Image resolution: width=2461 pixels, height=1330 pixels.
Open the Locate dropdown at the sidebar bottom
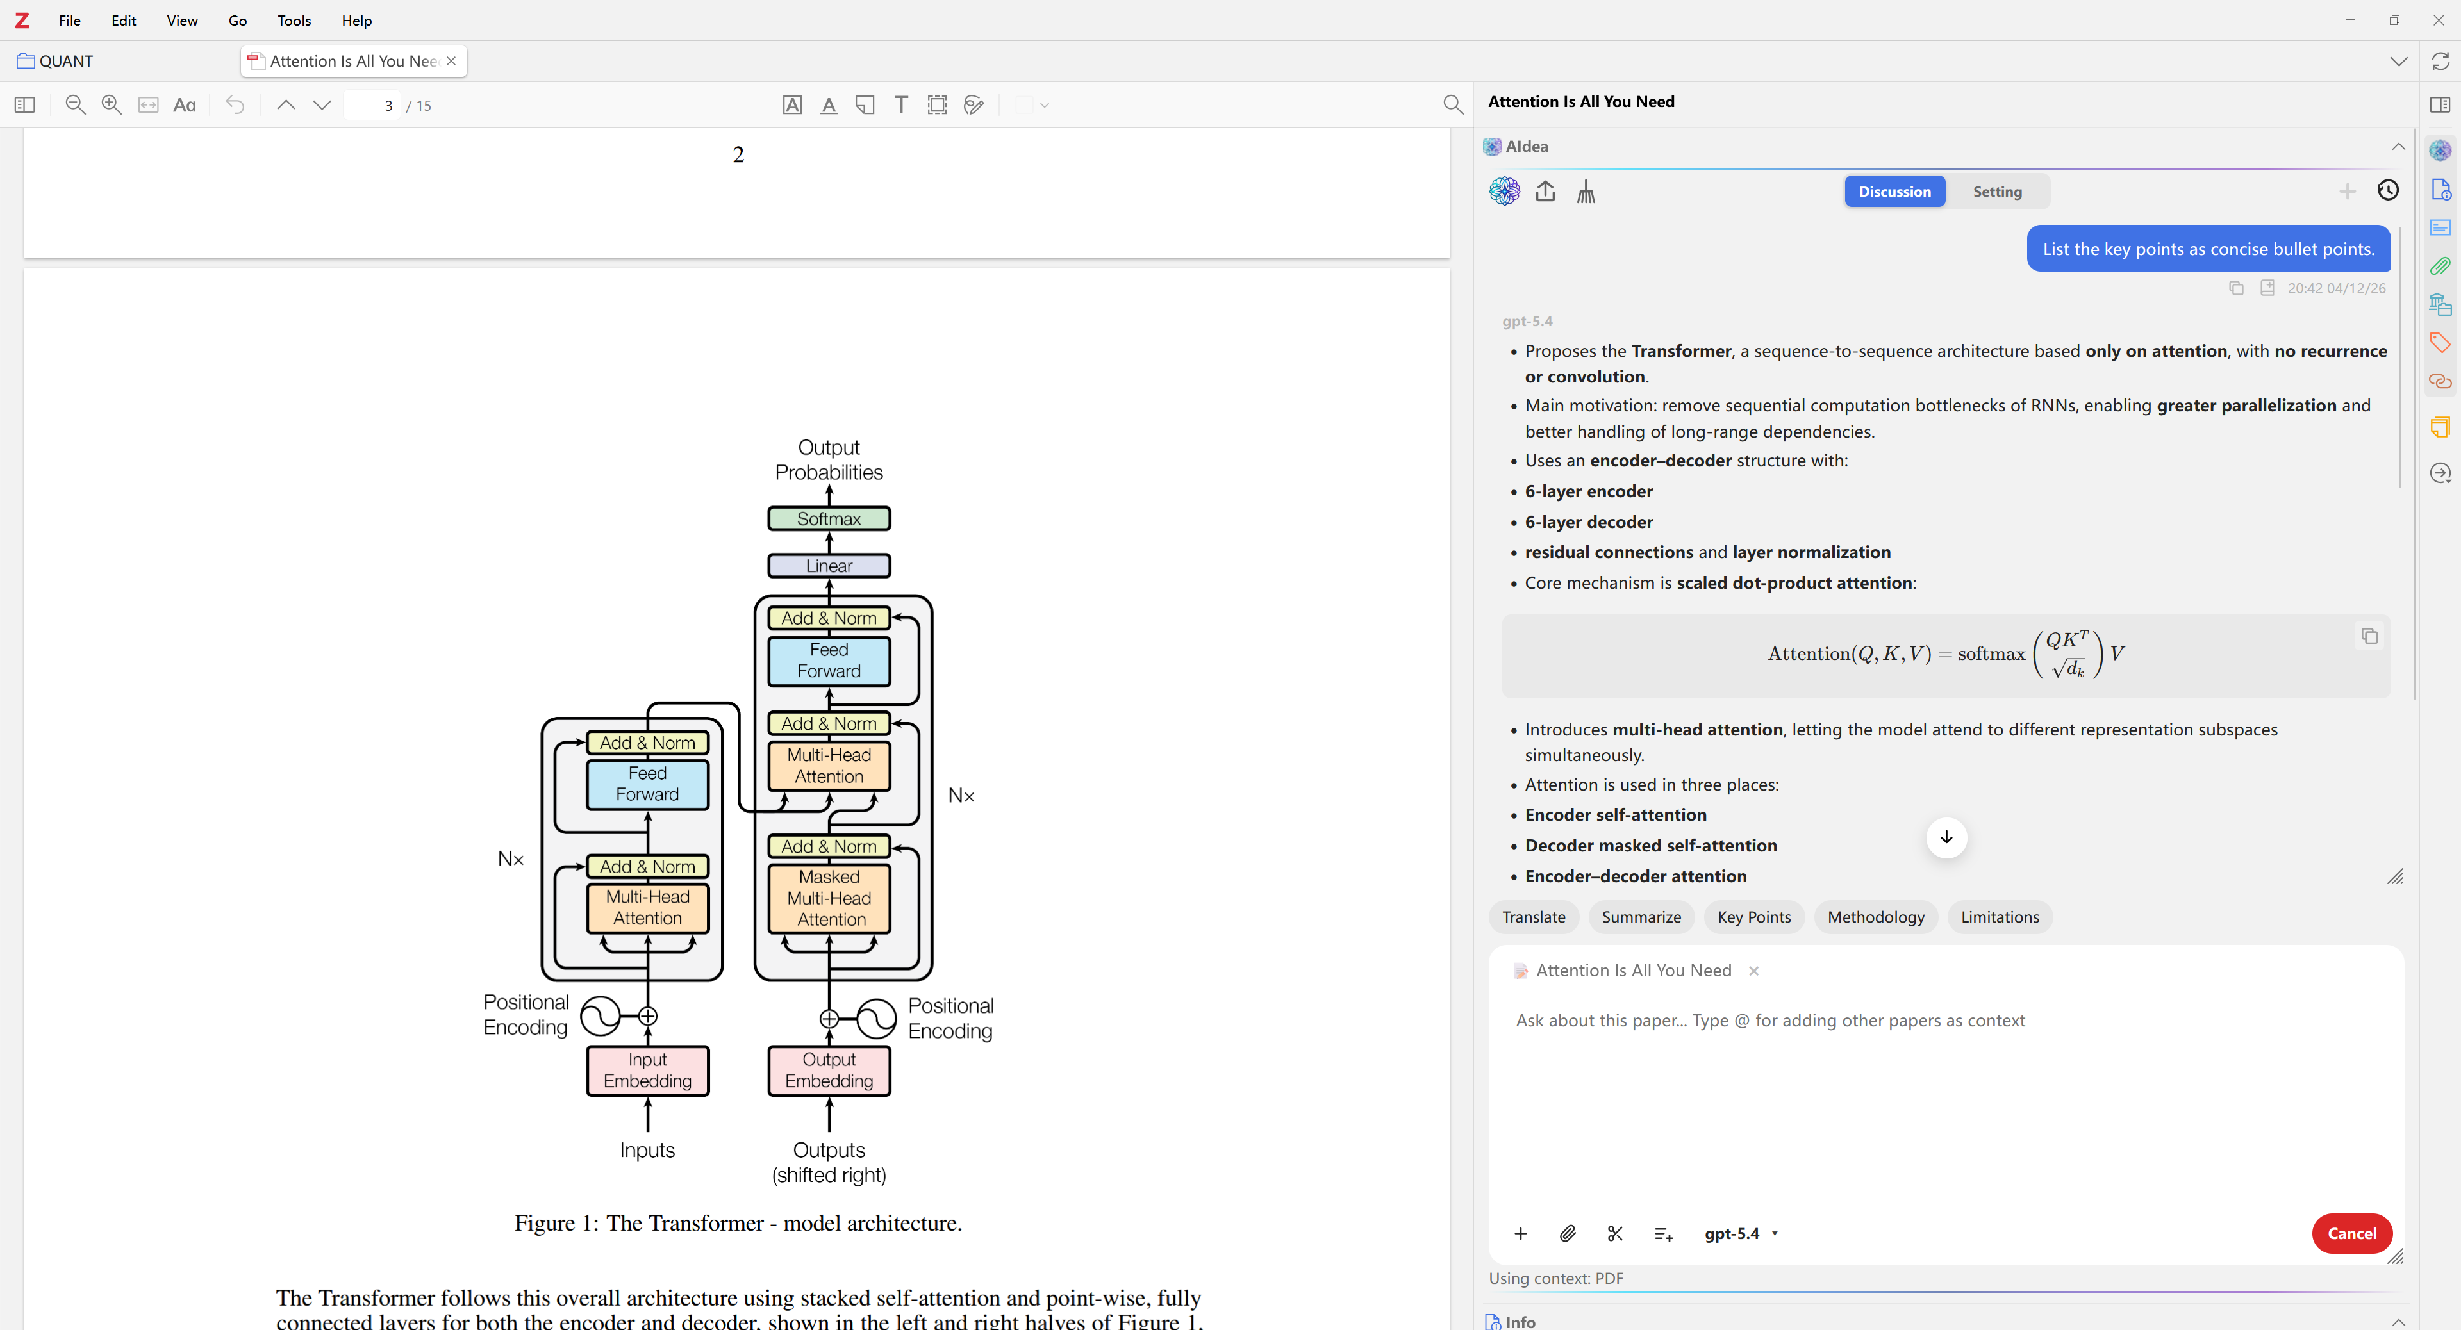2440,473
